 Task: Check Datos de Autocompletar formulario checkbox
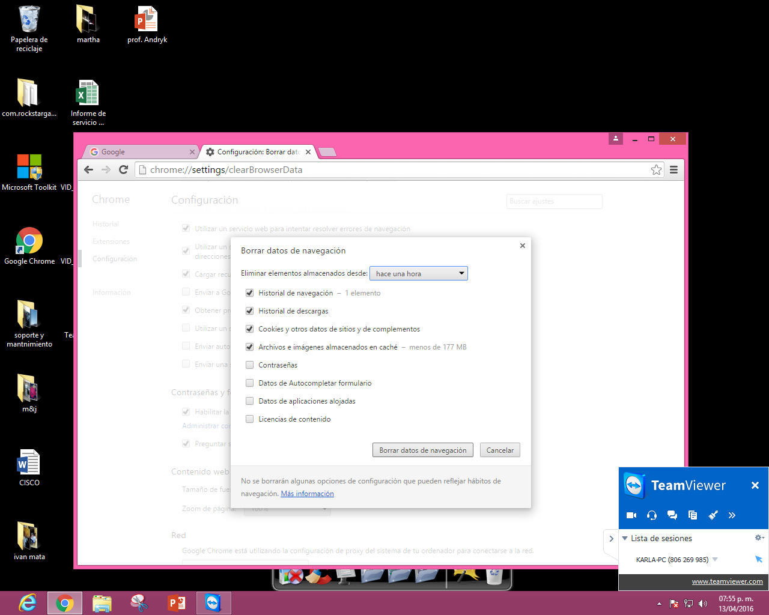click(x=249, y=383)
